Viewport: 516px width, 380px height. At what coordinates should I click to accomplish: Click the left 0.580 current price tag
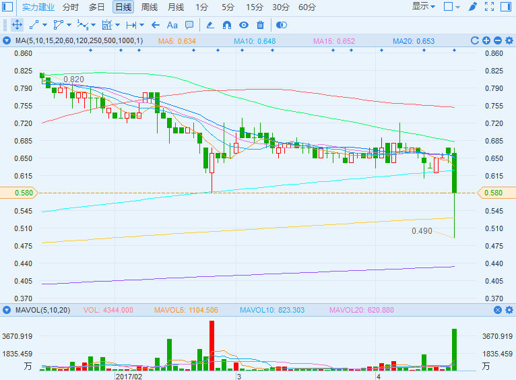click(x=19, y=193)
